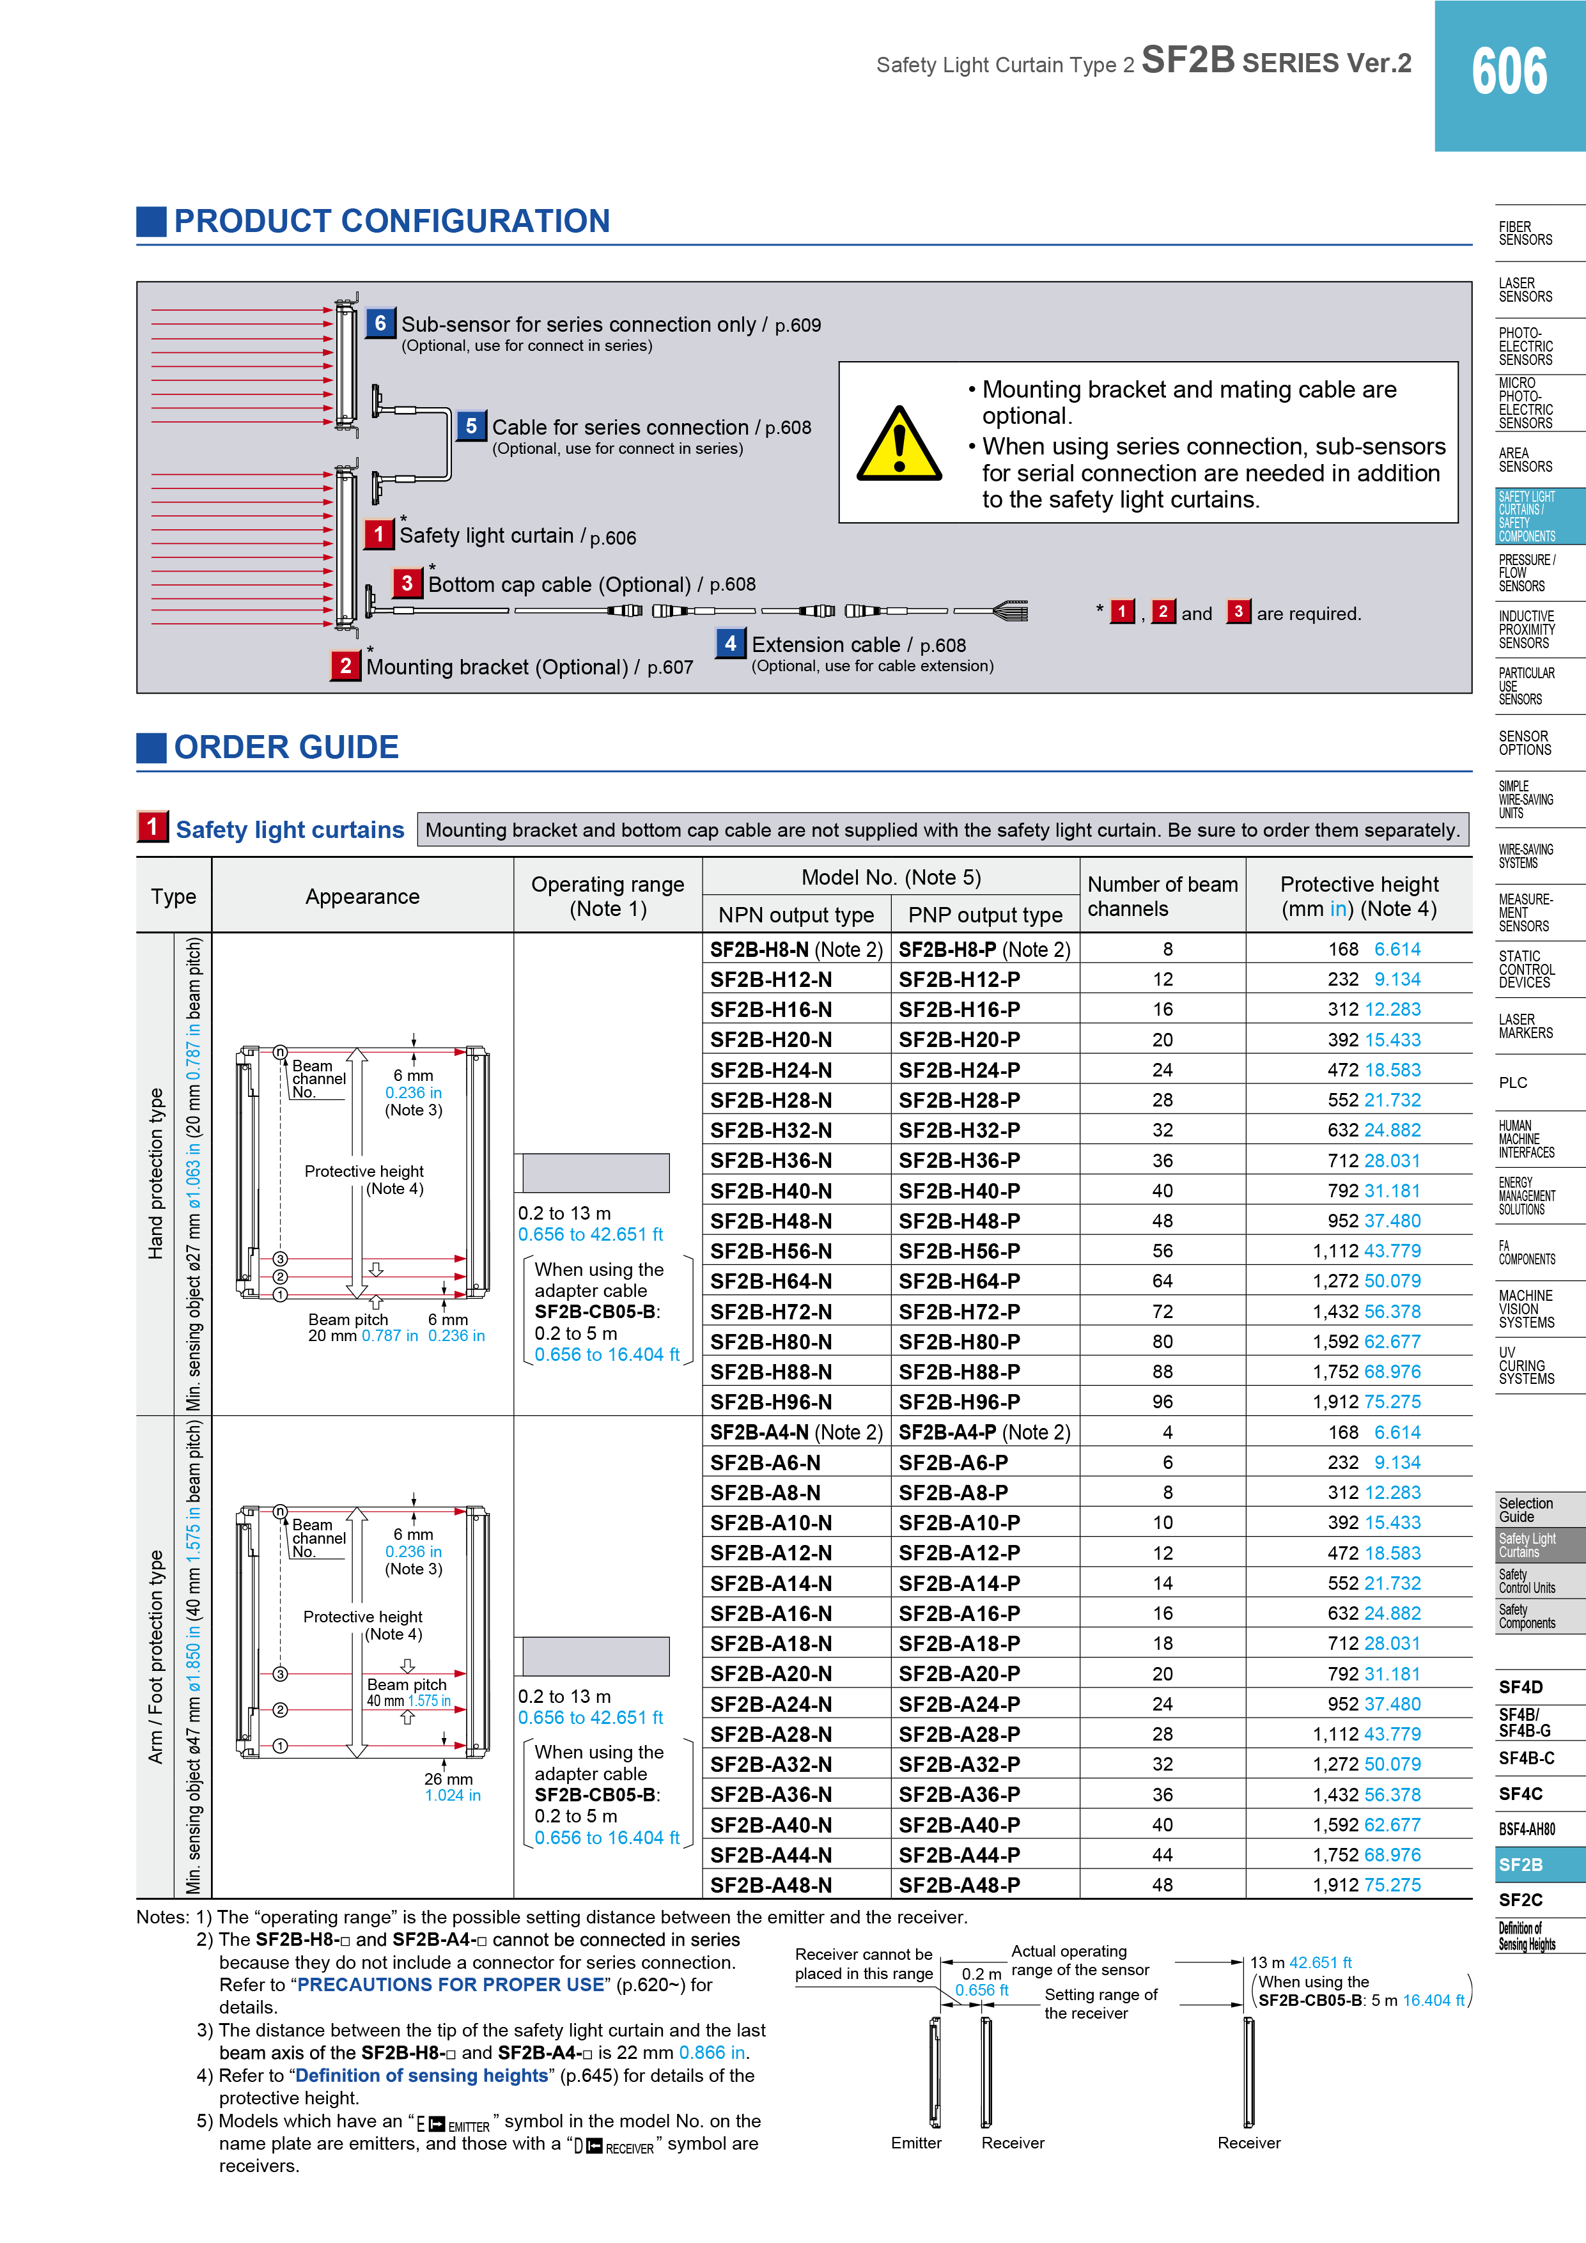Jump to the SF4B/SF4B-G series tab
The width and height of the screenshot is (1586, 2243).
point(1539,1723)
